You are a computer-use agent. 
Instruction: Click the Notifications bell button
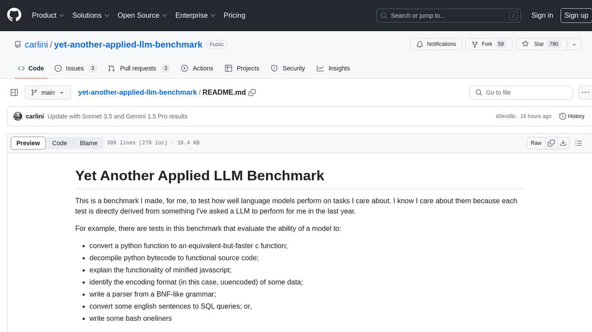436,44
